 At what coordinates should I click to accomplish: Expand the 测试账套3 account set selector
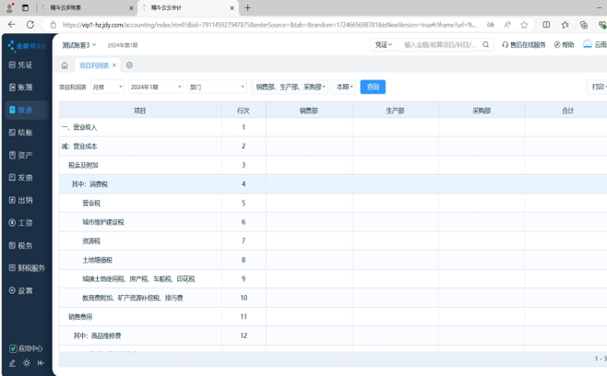point(79,44)
